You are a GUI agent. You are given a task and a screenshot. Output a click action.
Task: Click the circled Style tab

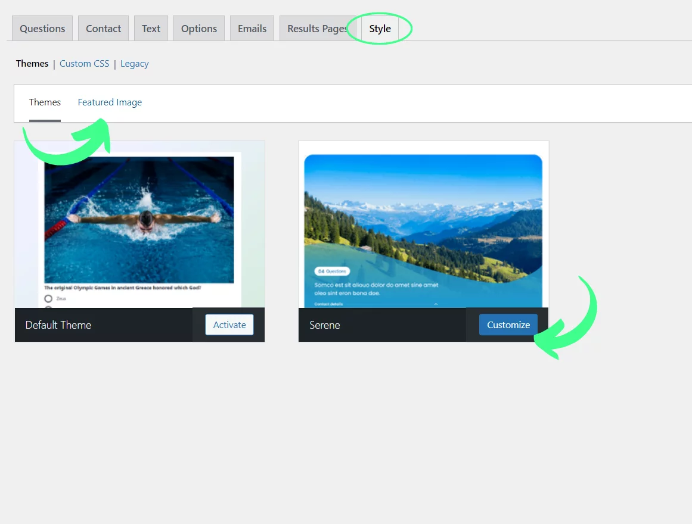pyautogui.click(x=380, y=29)
